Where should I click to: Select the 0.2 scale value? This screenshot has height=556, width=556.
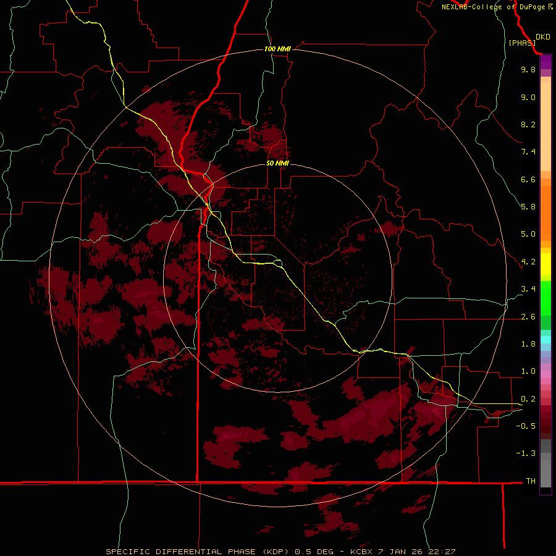528,399
